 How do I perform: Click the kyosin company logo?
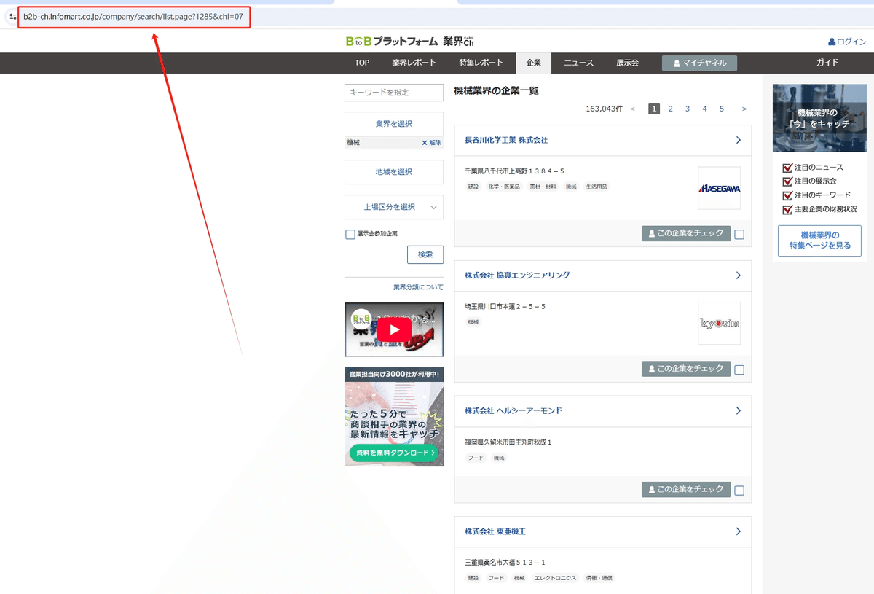(x=719, y=323)
